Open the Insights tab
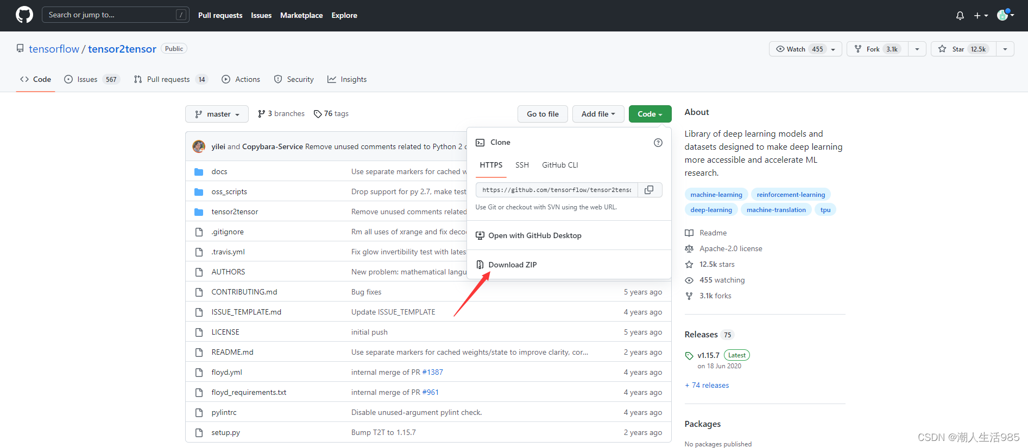The image size is (1028, 448). (347, 79)
